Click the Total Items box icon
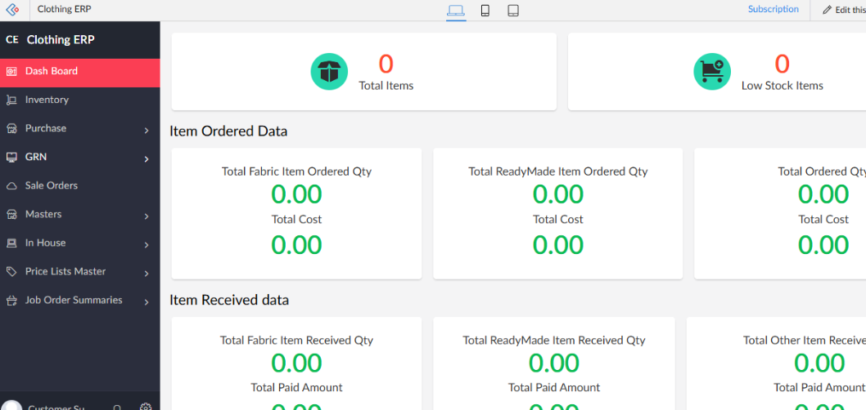866x410 pixels. coord(329,72)
